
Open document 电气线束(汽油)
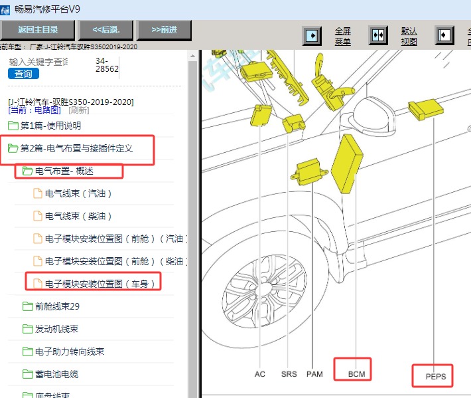[x=78, y=193]
